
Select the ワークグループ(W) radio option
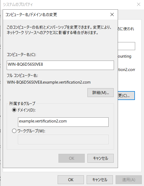pos(14,131)
